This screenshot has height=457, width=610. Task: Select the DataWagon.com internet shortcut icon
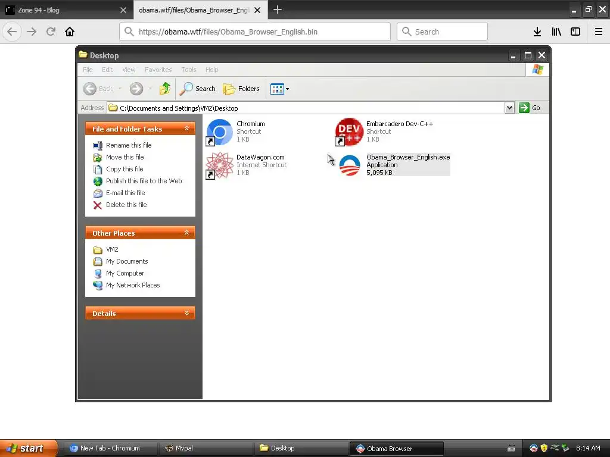point(219,165)
